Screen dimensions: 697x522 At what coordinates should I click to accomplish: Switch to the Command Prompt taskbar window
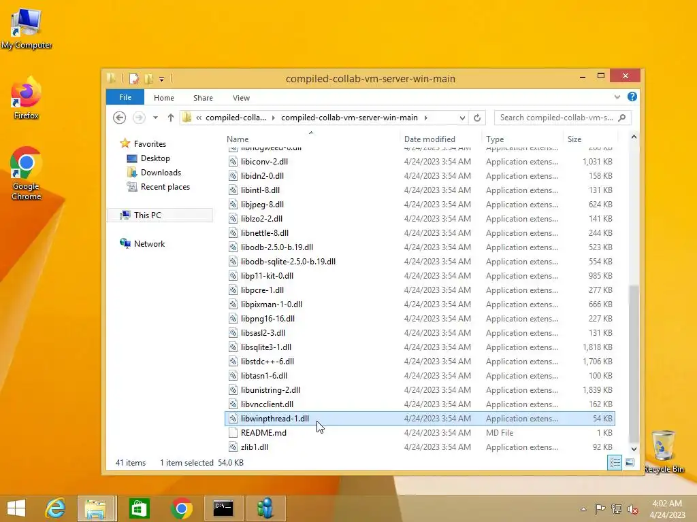coord(223,508)
